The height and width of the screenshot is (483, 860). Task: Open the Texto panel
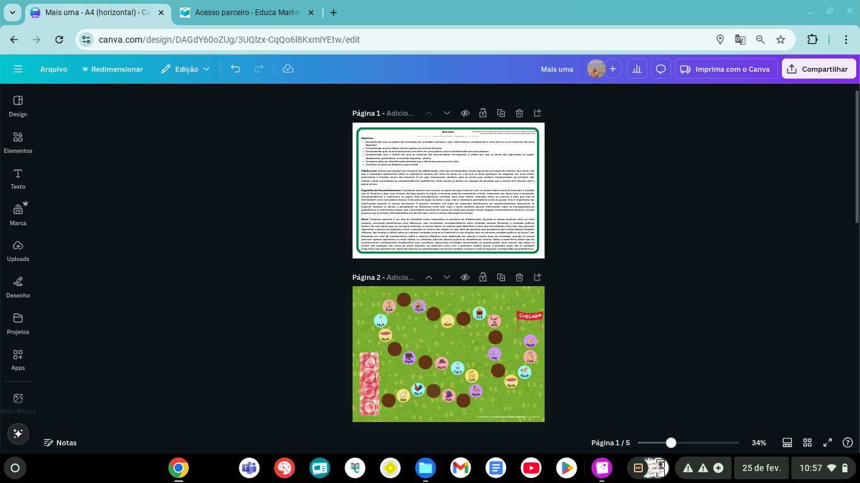pyautogui.click(x=18, y=179)
